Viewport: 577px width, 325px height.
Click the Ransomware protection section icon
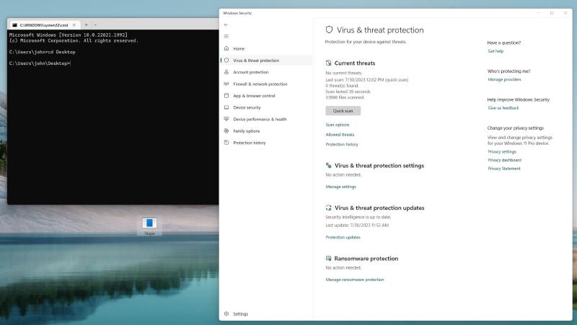(x=329, y=259)
